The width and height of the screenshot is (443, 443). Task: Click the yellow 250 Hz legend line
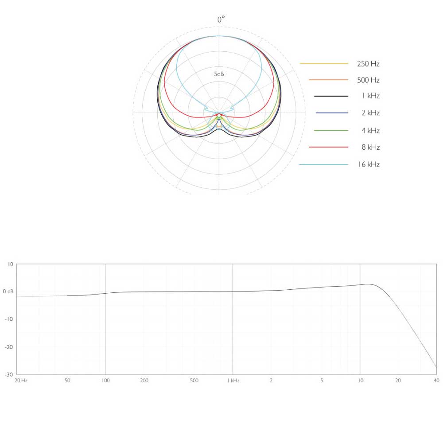tap(324, 64)
